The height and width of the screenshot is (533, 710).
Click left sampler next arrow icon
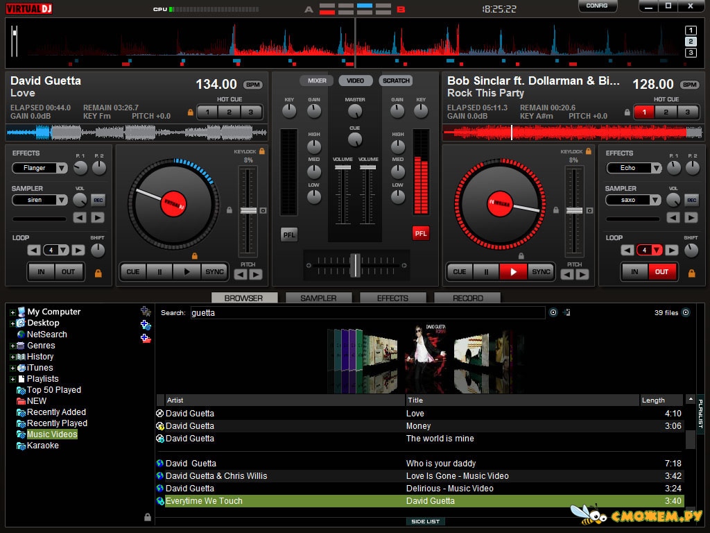click(97, 217)
